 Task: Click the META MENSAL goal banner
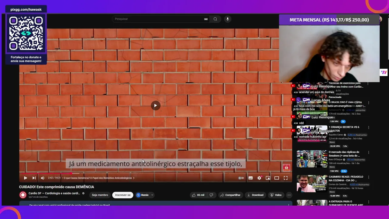tap(329, 20)
